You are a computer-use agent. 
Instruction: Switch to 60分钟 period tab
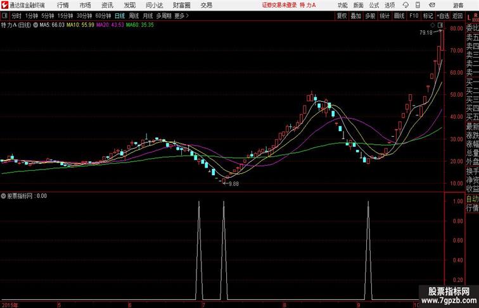pyautogui.click(x=103, y=16)
